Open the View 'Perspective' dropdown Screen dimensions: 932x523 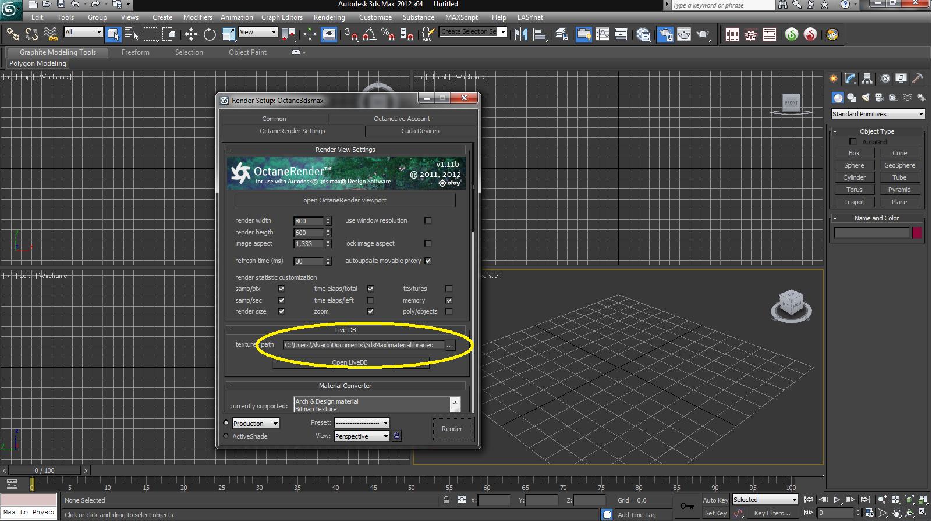362,436
